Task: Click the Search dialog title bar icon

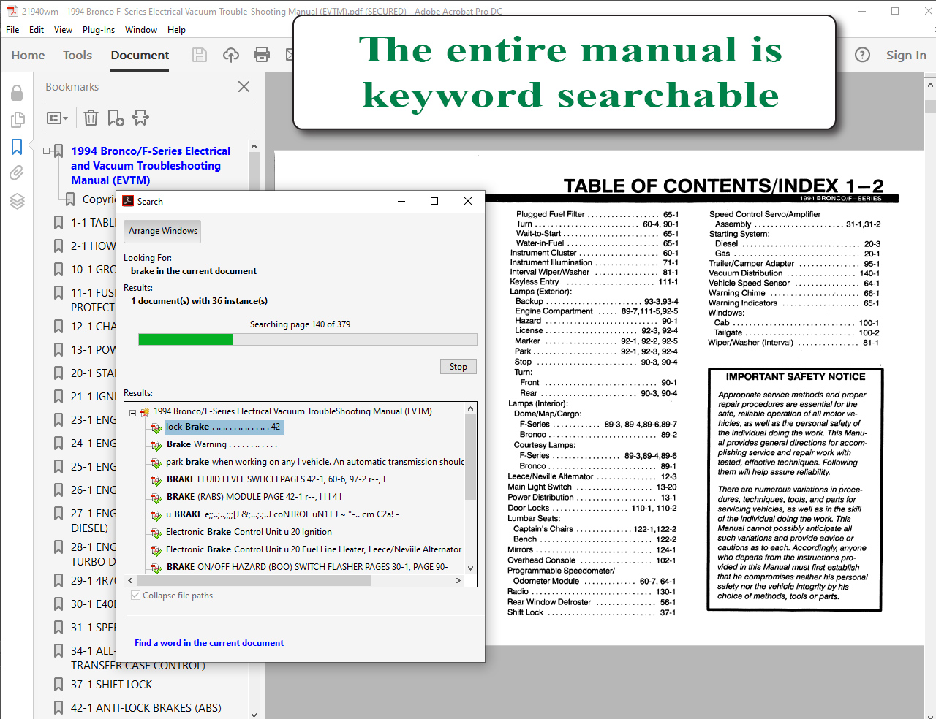Action: (x=128, y=201)
